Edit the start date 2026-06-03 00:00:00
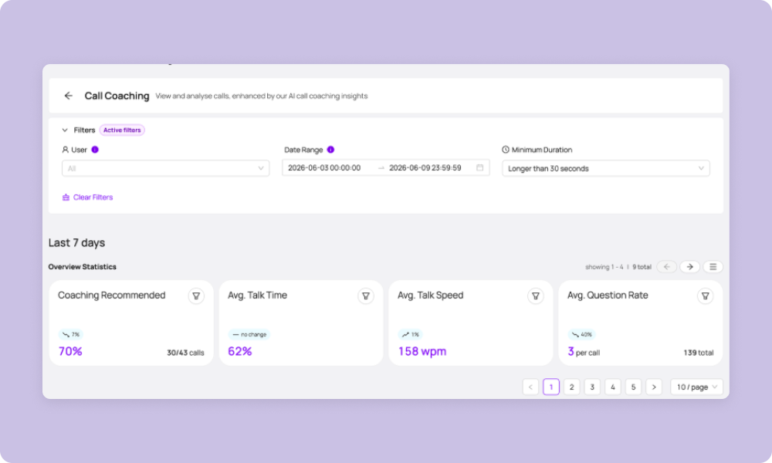 [324, 167]
